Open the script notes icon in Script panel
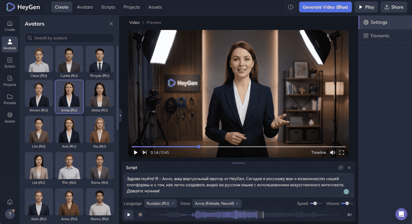The image size is (412, 224). point(341,168)
